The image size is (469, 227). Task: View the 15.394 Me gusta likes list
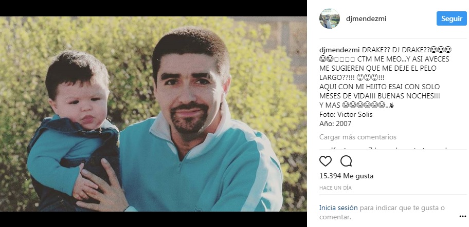click(347, 176)
